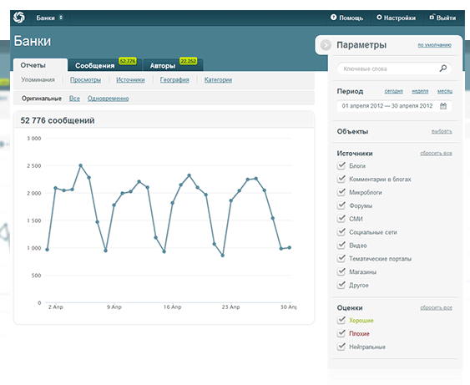This screenshot has width=470, height=385.
Task: Toggle Социальные сети checkbox
Action: point(341,232)
